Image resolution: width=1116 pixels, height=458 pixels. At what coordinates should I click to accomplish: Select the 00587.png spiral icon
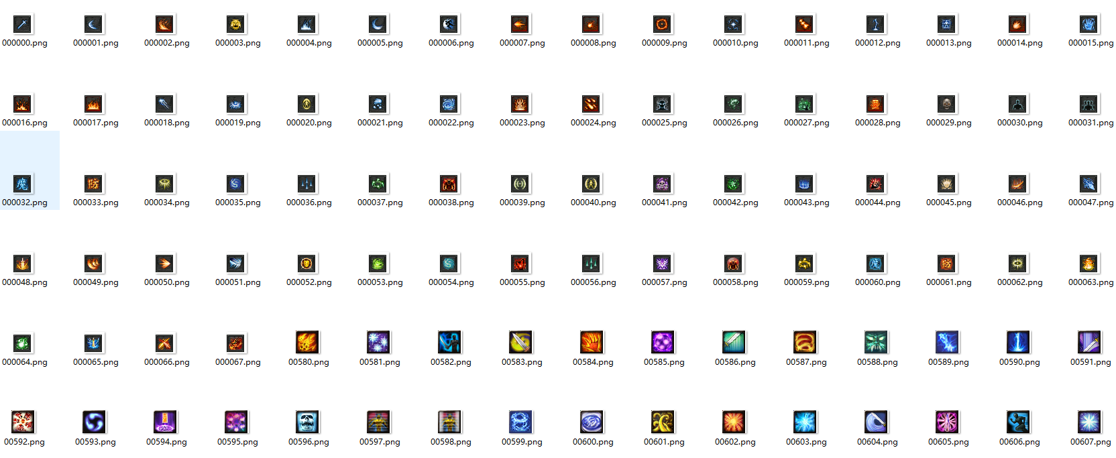pos(805,343)
